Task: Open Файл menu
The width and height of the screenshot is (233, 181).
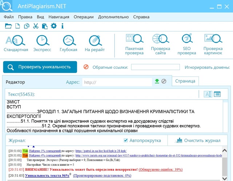Action: pyautogui.click(x=9, y=17)
